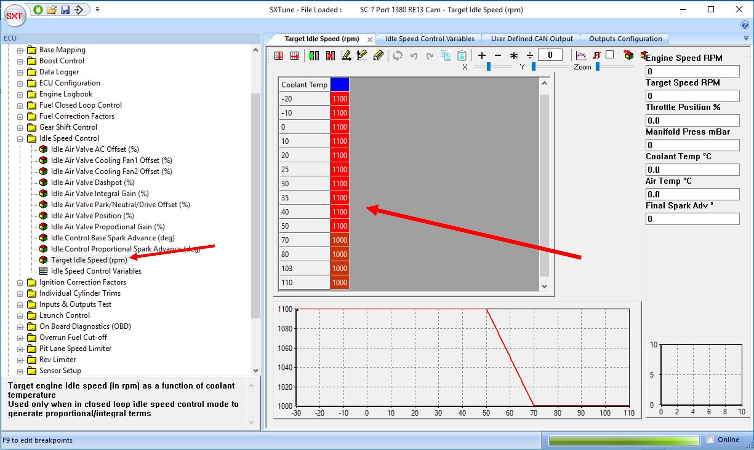Screen dimensions: 754x450
Task: Click the Zoom slider handle
Action: pyautogui.click(x=597, y=67)
